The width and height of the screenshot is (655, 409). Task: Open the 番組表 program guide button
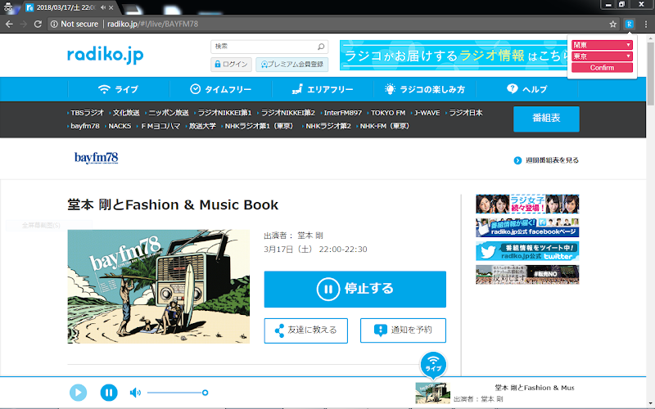point(546,119)
